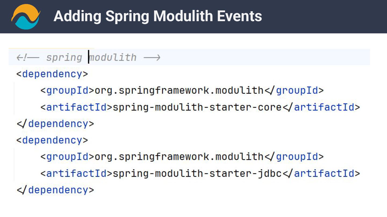
Task: Click the second opening dependency tag
Action: (x=52, y=140)
